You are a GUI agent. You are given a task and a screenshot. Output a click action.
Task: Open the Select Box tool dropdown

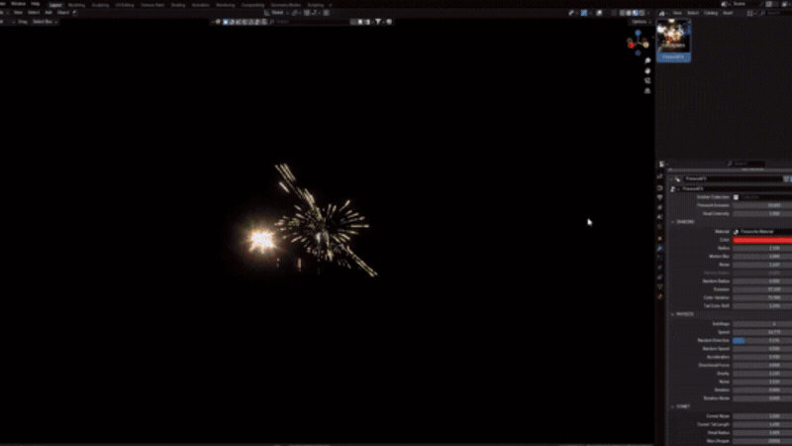tap(45, 22)
